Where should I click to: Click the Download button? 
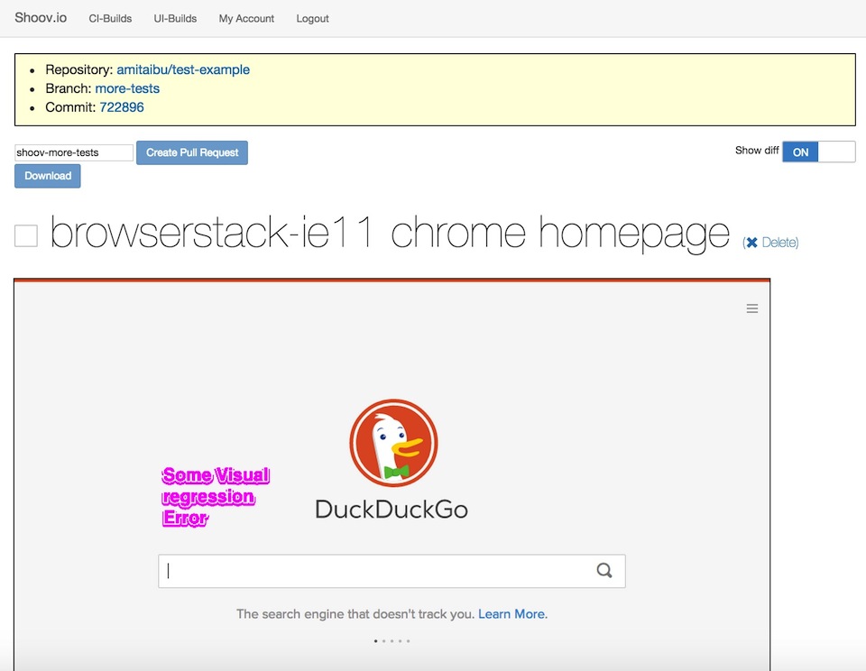(x=48, y=176)
